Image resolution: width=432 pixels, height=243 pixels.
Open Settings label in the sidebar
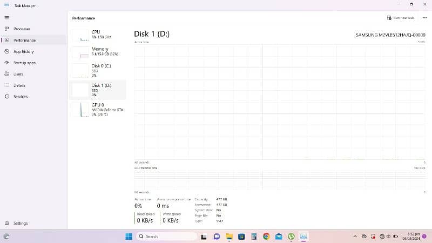click(x=21, y=223)
